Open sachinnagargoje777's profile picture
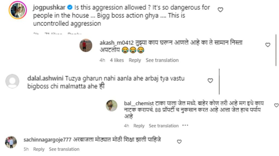Image resolution: width=279 pixels, height=156 pixels. tap(11, 142)
